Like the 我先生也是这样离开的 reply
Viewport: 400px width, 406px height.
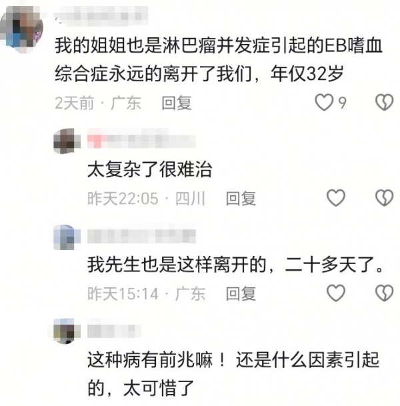click(336, 293)
